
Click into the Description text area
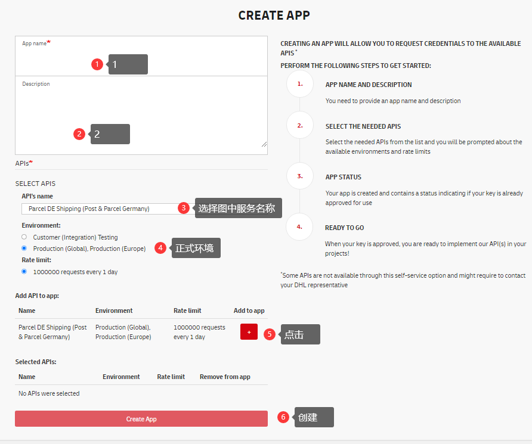(x=141, y=113)
